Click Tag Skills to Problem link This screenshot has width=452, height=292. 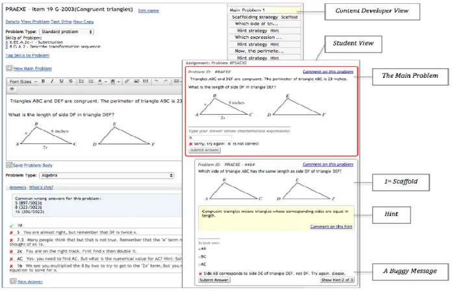click(27, 55)
